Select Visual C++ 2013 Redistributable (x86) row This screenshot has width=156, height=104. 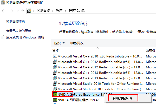(104, 78)
